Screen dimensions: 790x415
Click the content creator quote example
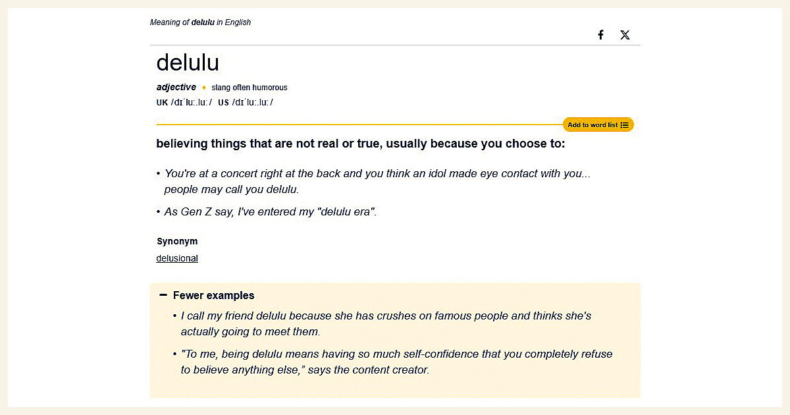click(396, 362)
